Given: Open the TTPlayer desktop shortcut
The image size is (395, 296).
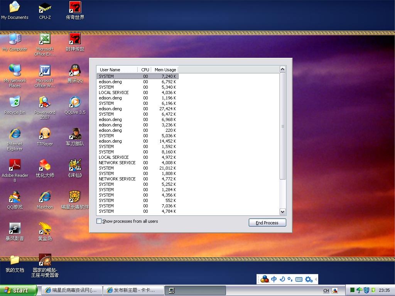Looking at the screenshot, I should 45,135.
